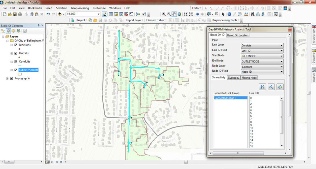Viewport: 316px width, 169px height.
Task: Open the map scale dropdown
Action: (x=99, y=14)
